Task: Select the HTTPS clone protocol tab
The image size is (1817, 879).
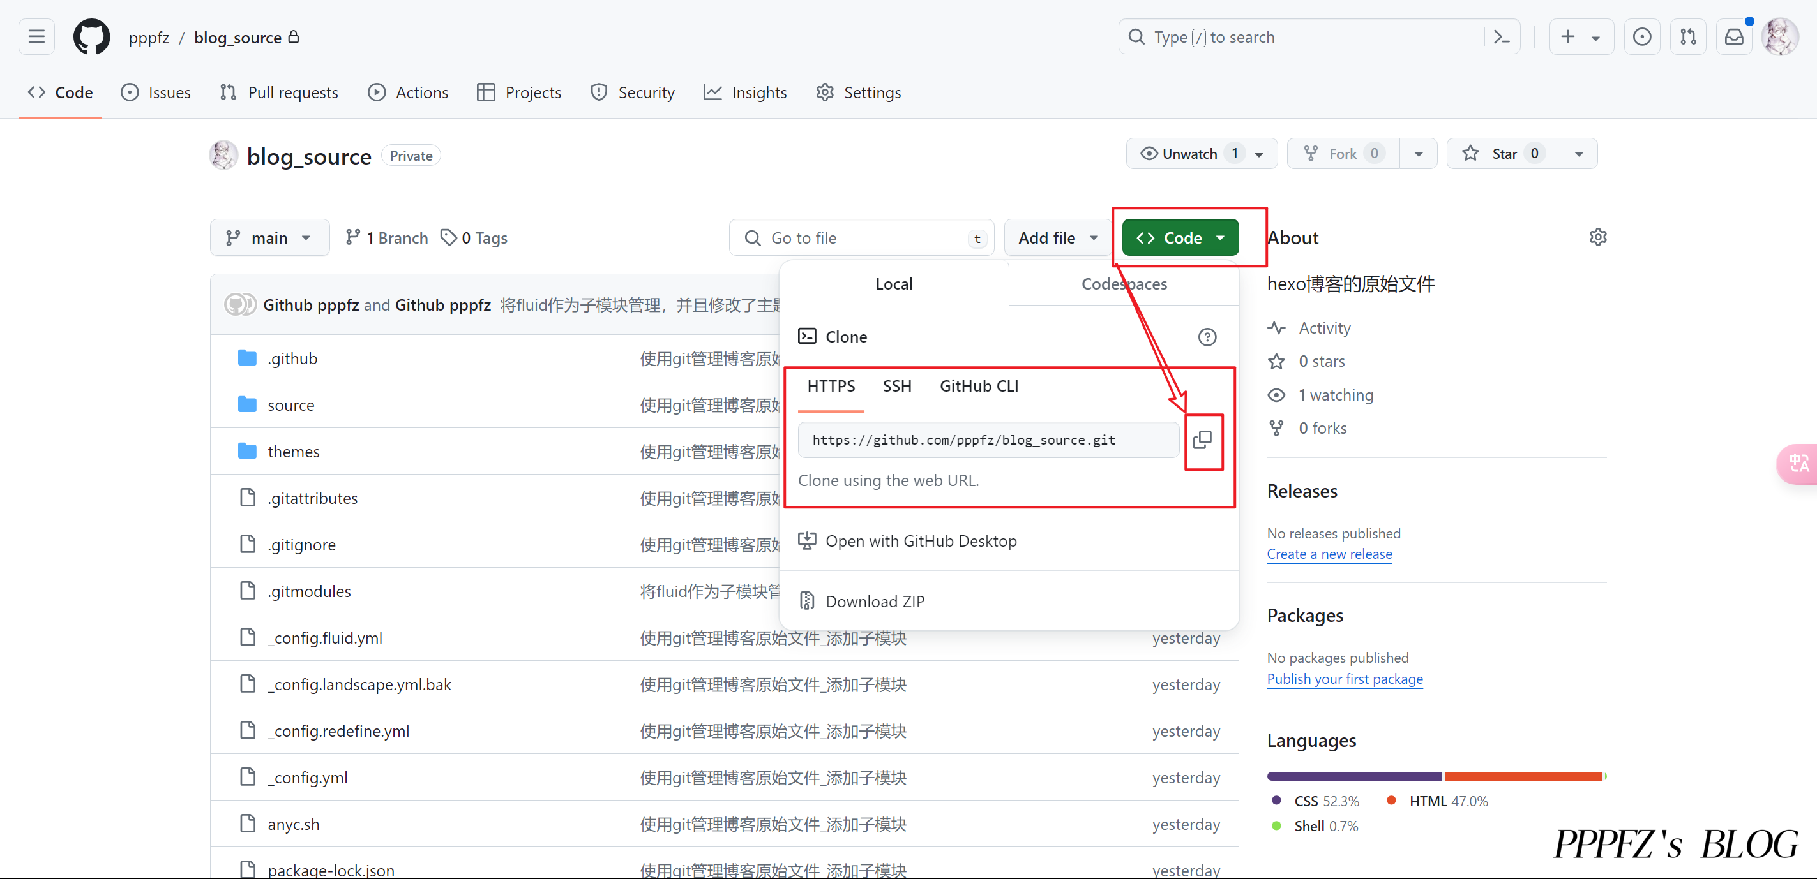Action: tap(831, 387)
